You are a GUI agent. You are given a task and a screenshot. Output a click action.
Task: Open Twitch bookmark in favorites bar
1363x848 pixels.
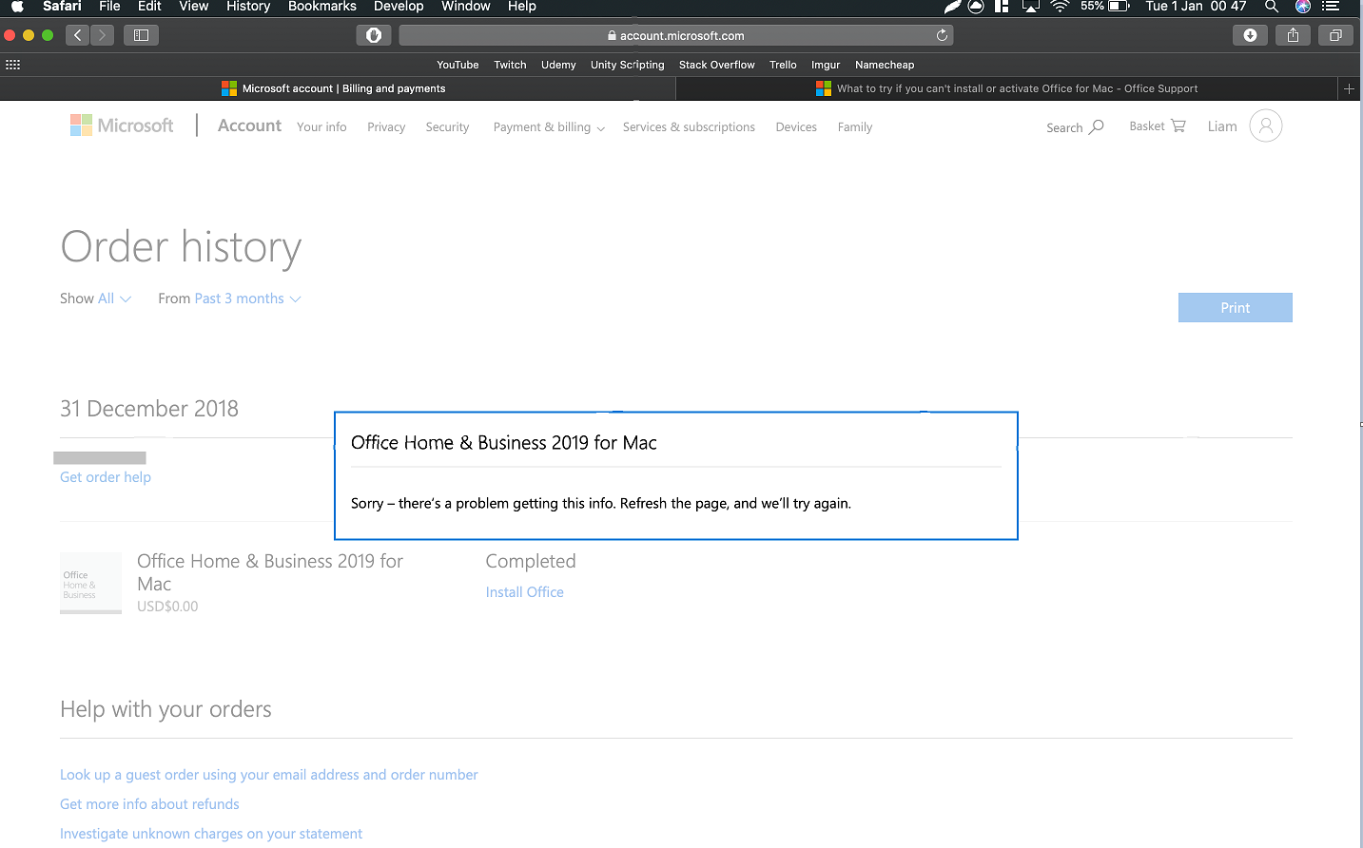pyautogui.click(x=510, y=65)
